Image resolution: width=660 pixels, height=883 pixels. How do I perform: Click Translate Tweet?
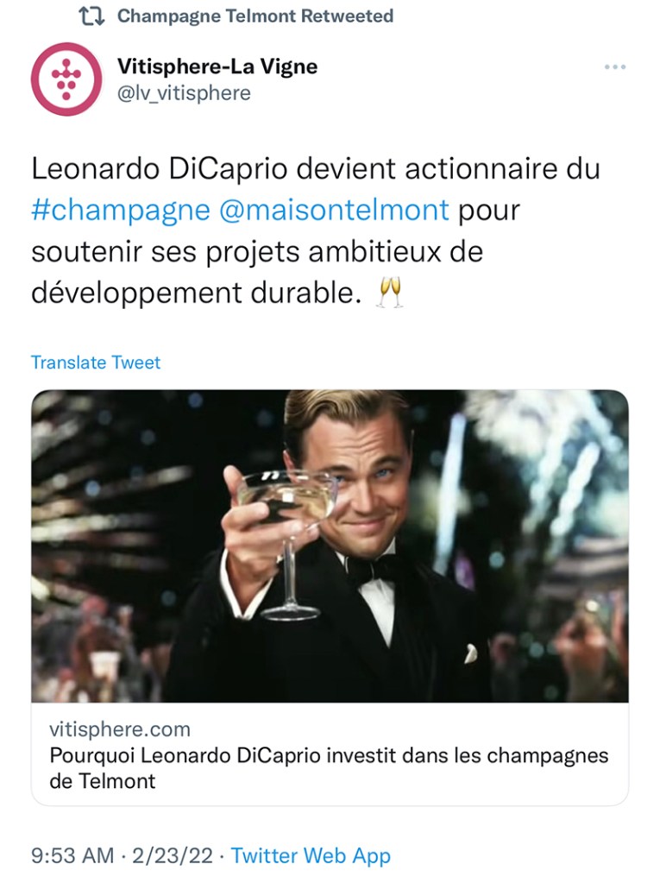pyautogui.click(x=96, y=363)
